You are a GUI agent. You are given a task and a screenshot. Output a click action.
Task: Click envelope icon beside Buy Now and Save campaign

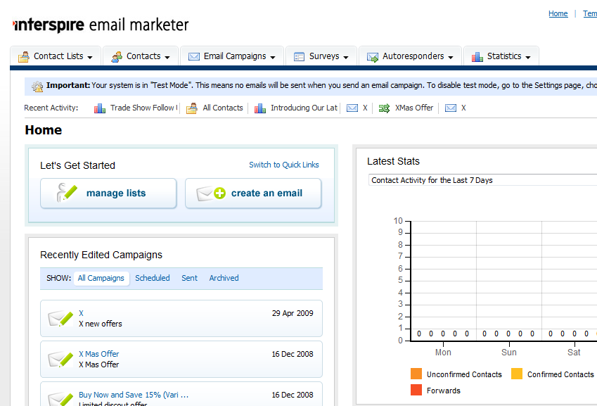point(60,399)
